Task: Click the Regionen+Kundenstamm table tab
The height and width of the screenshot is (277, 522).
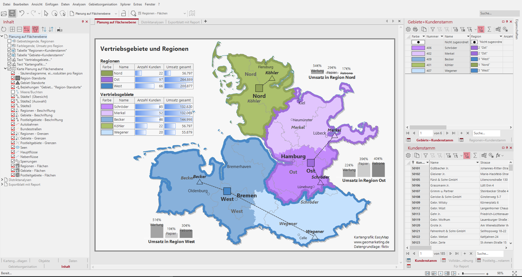Action: tap(487, 140)
